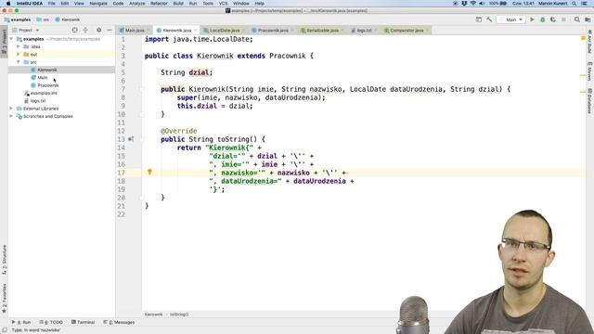Screen dimensions: 594x334
Task: Select examples.iml file in tree
Action: point(44,93)
